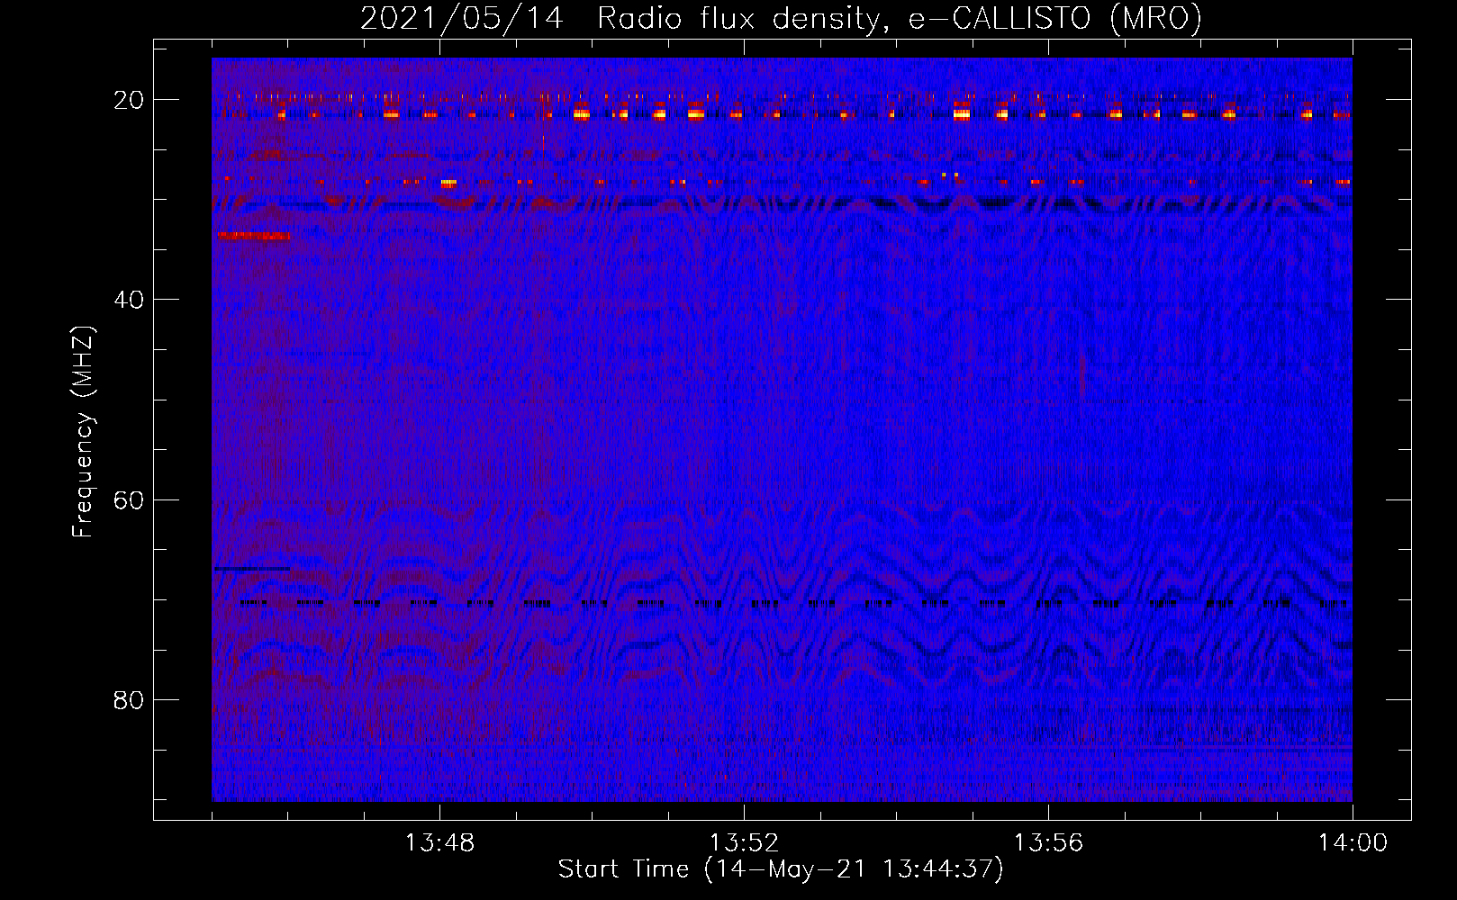Click the 60 MHz frequency tick label
The height and width of the screenshot is (900, 1457).
129,499
